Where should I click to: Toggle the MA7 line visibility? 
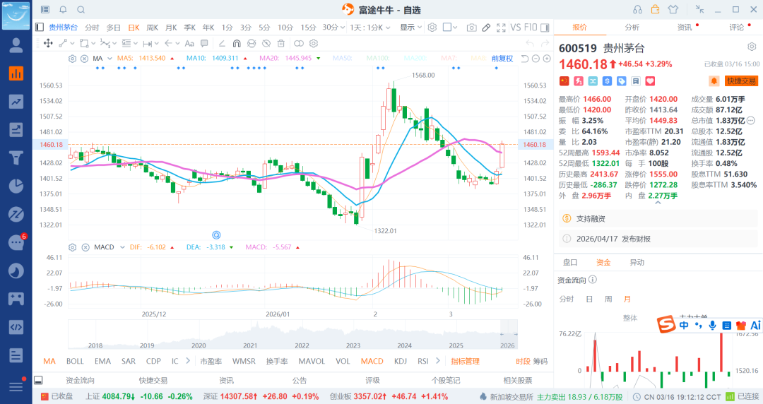pyautogui.click(x=449, y=59)
